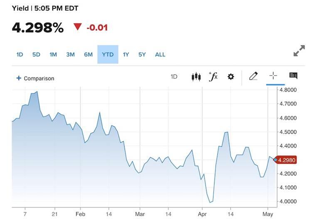The height and width of the screenshot is (219, 312).
Task: Click the blue current-value dot on chart
Action: coord(275,160)
